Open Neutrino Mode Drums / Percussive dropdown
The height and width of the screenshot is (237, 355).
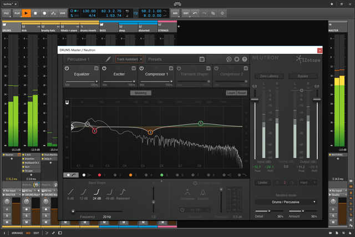tap(286, 202)
